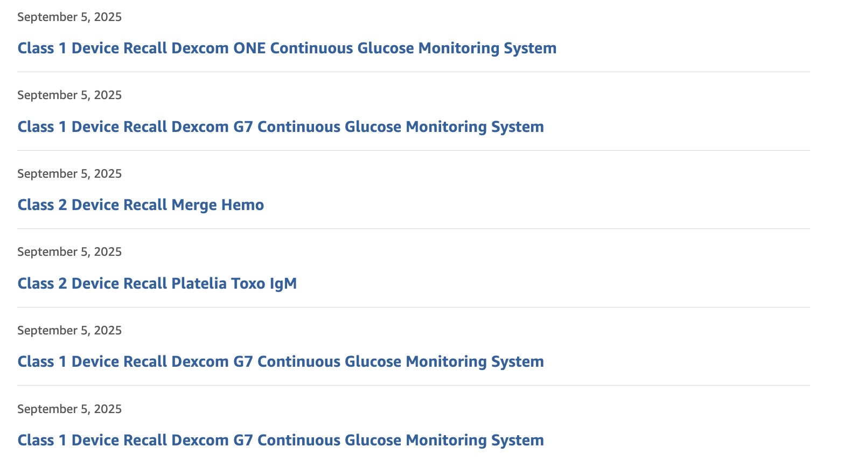Image resolution: width=843 pixels, height=461 pixels.
Task: Open the Platelia Toxo IgM recall link
Action: [x=157, y=283]
